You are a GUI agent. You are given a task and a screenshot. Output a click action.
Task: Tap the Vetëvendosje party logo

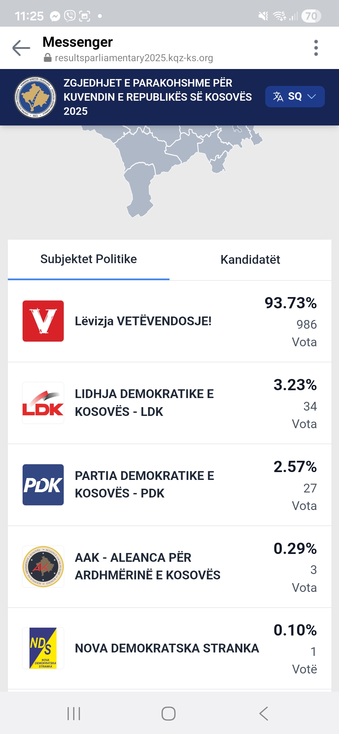[x=43, y=321]
